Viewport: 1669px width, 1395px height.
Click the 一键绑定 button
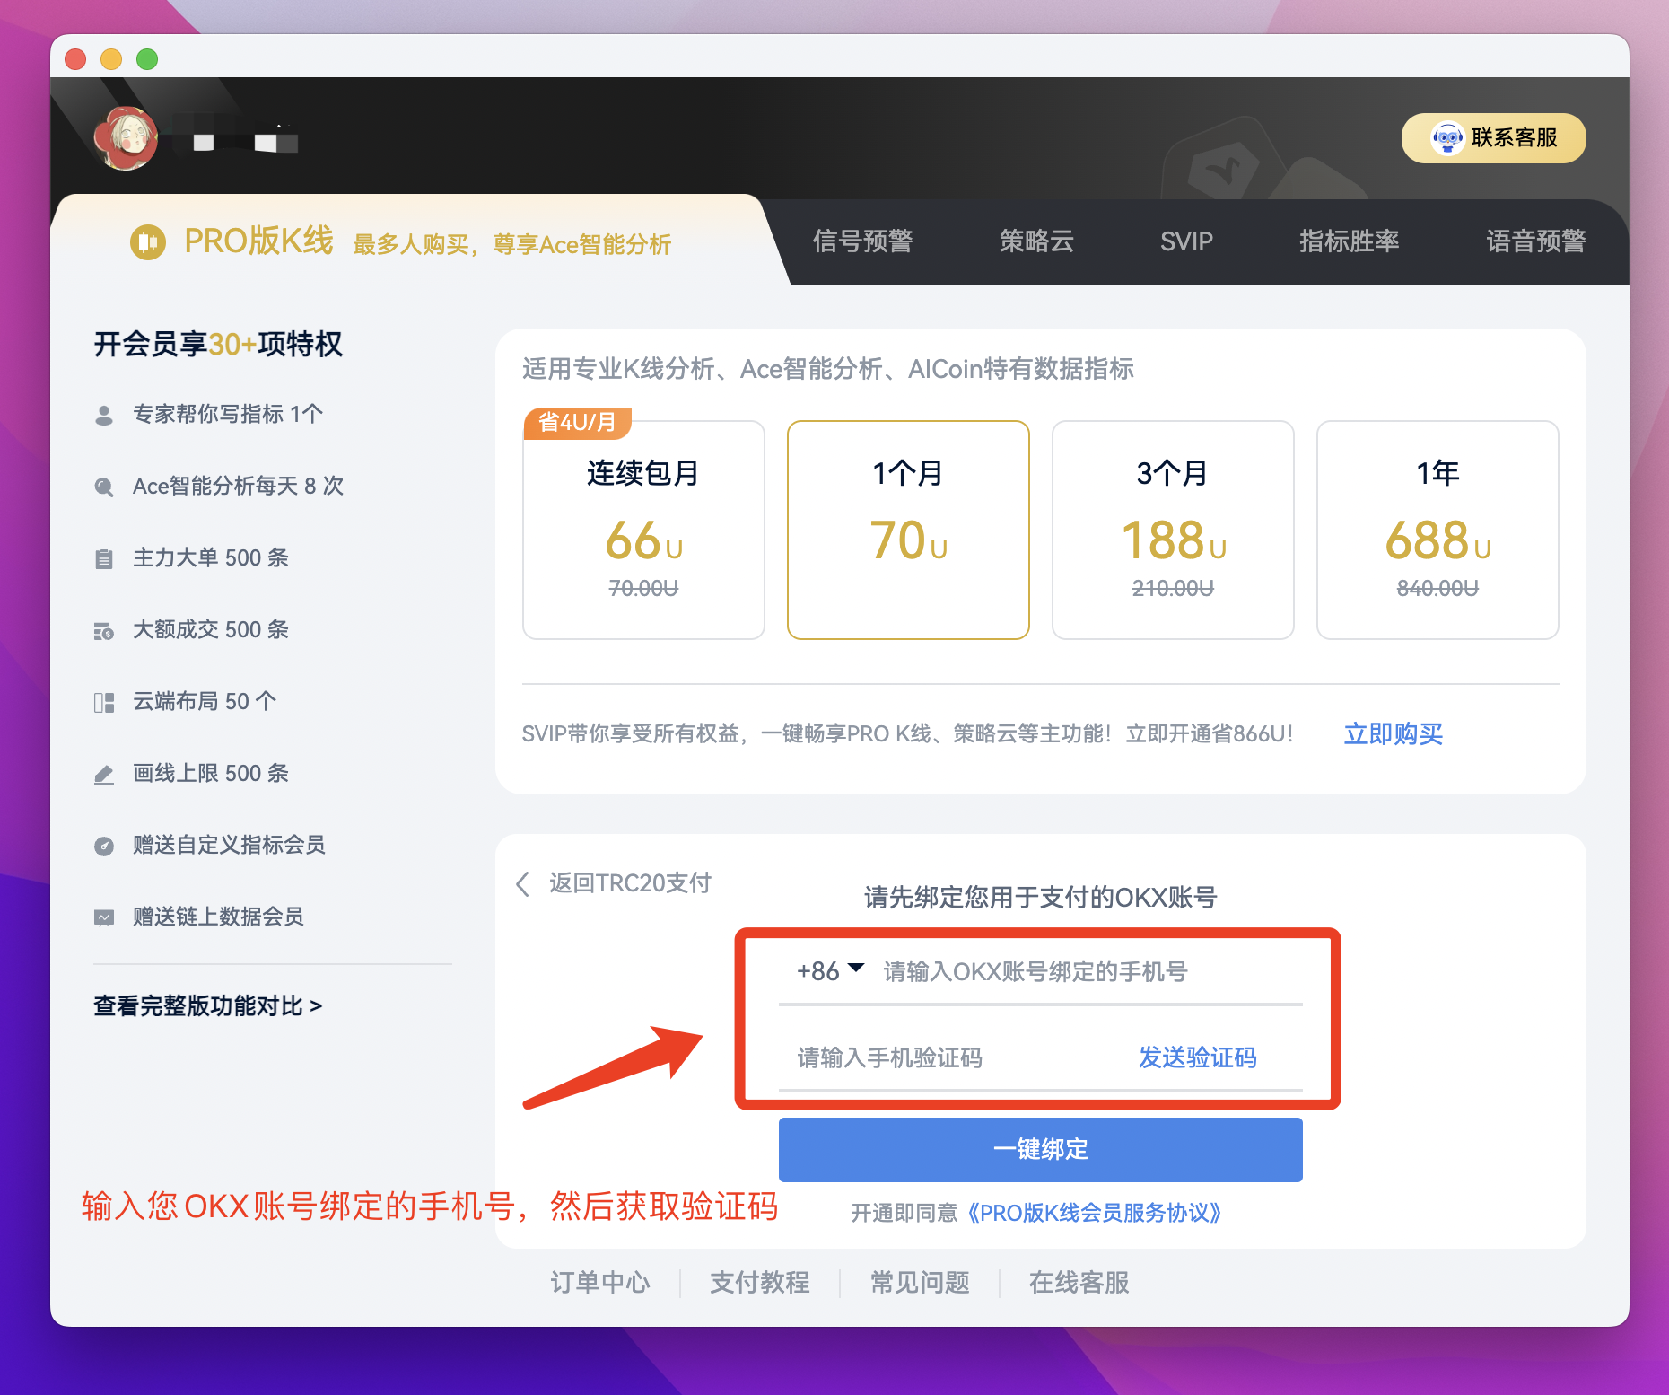[x=1041, y=1150]
